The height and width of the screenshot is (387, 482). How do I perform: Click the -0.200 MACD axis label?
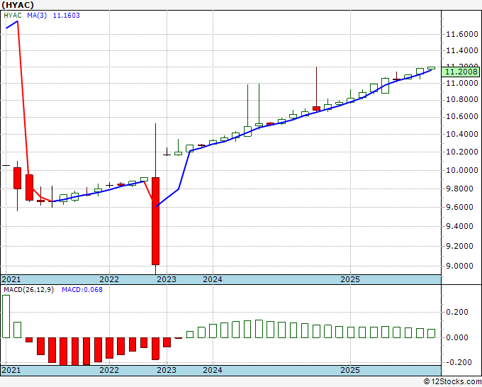point(459,362)
